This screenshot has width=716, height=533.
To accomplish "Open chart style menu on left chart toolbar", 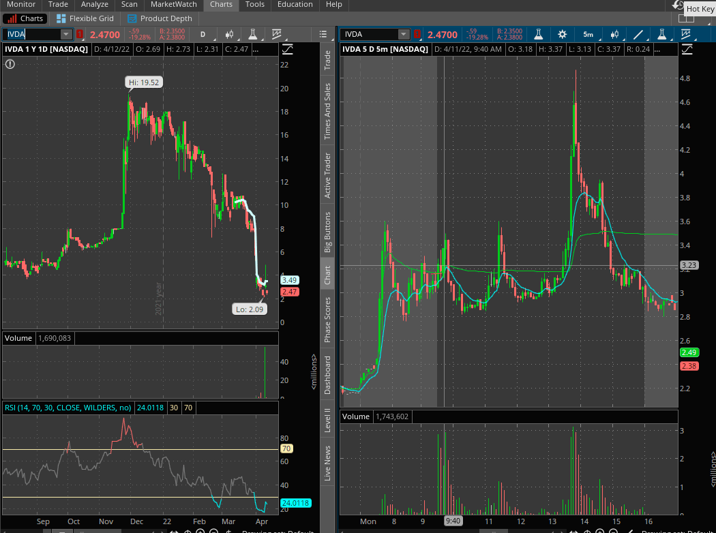I will point(229,34).
